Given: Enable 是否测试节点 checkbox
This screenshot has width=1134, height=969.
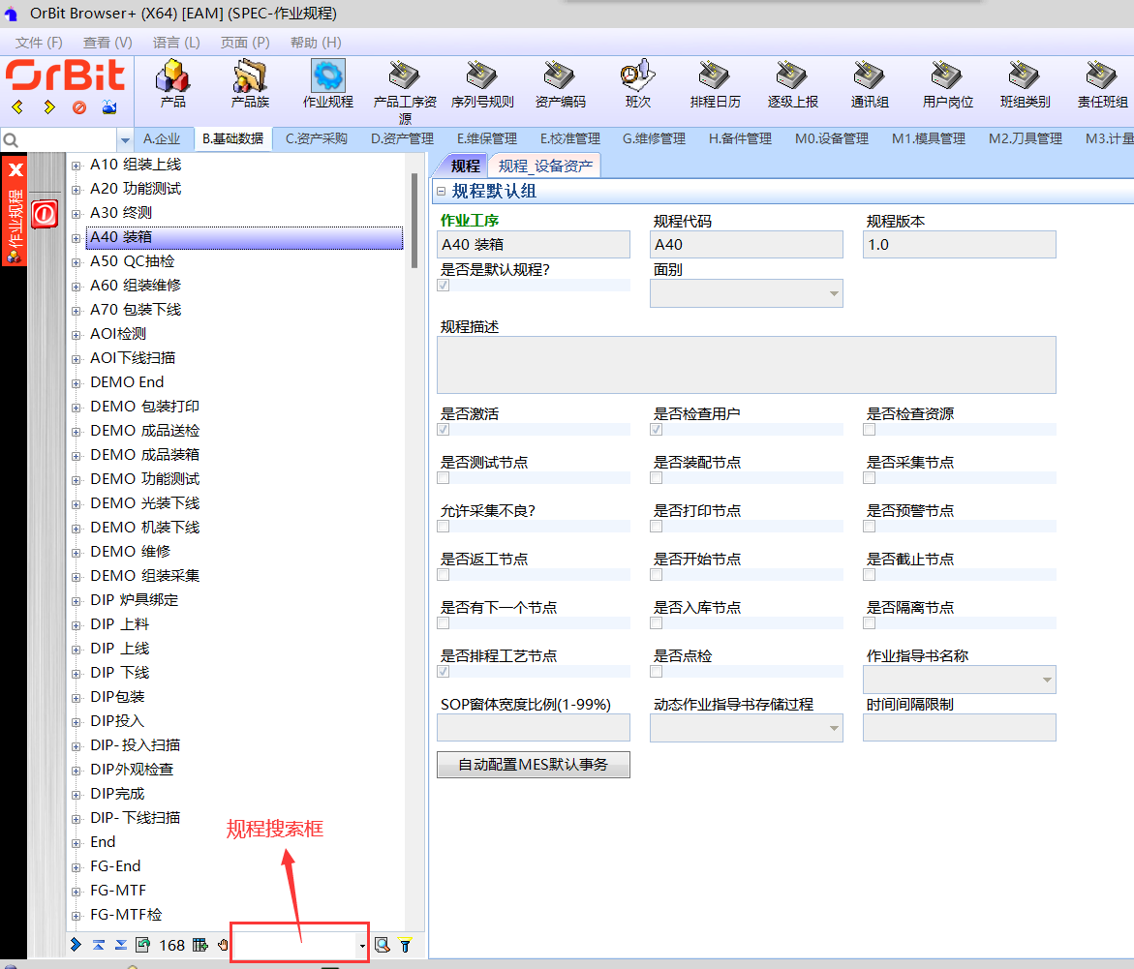Looking at the screenshot, I should (x=444, y=478).
